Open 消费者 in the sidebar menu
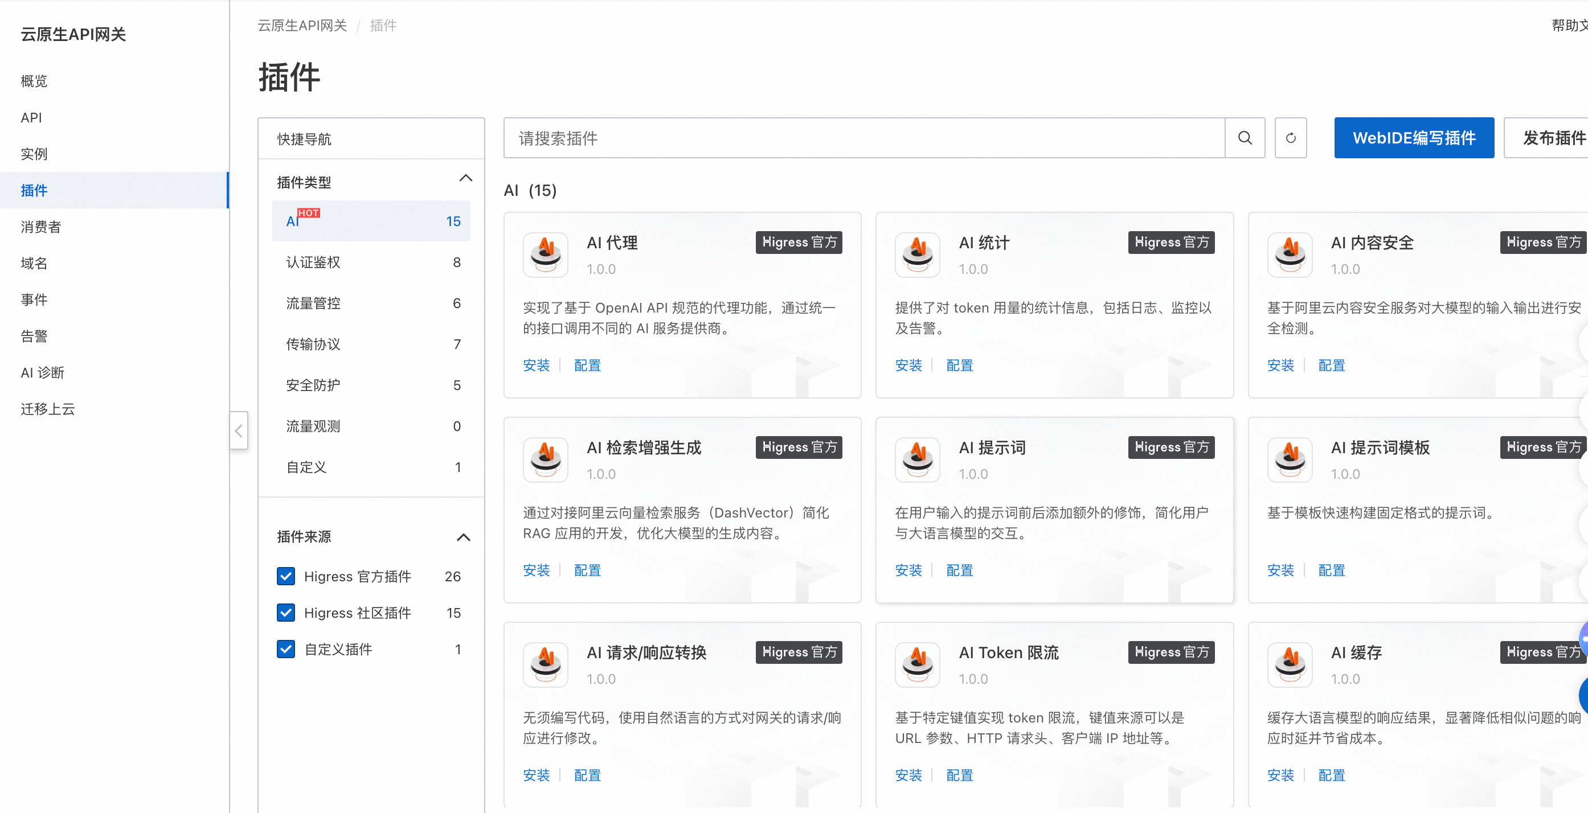1588x813 pixels. click(40, 227)
